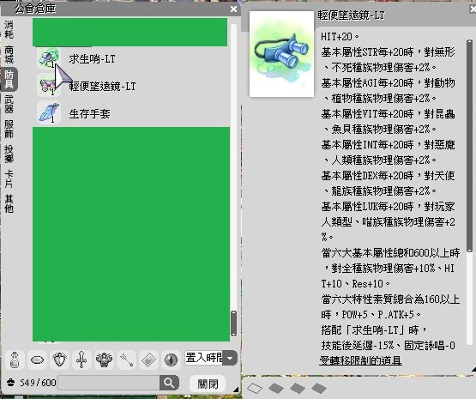
Task: Select the 輕便望遠鏡-LT name in storage list
Action: [x=102, y=87]
